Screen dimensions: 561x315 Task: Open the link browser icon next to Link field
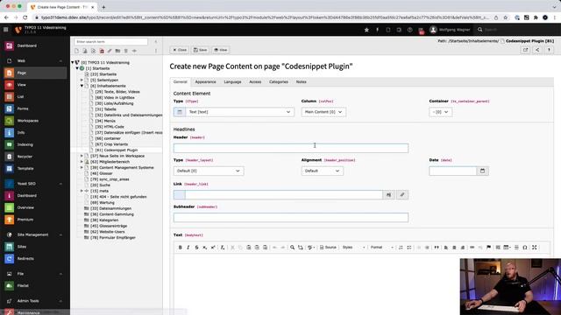coord(402,194)
